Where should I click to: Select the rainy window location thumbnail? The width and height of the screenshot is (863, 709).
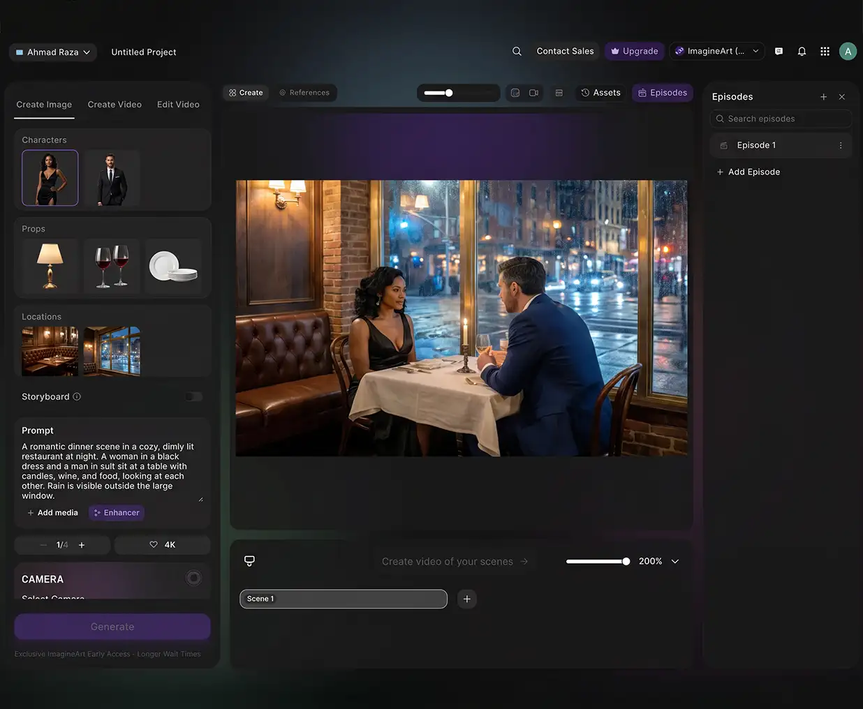click(x=112, y=351)
